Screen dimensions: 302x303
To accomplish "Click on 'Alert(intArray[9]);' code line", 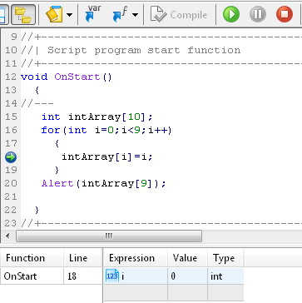I will point(103,183).
